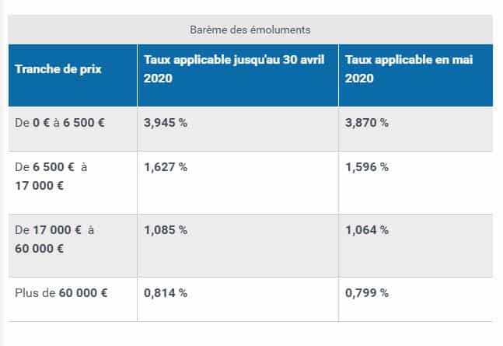The height and width of the screenshot is (346, 503).
Task: Click the 1,627 % rate cell
Action: point(166,167)
